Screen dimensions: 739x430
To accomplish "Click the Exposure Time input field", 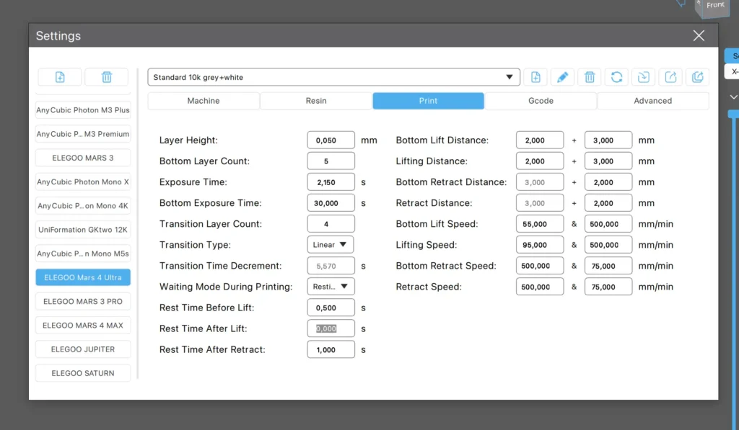I will coord(331,182).
